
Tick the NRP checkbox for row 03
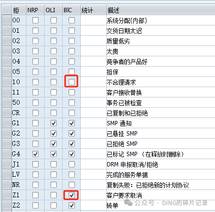35,51
